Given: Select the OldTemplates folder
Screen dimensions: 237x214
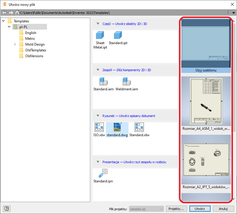Looking at the screenshot, I should pyautogui.click(x=35, y=50).
